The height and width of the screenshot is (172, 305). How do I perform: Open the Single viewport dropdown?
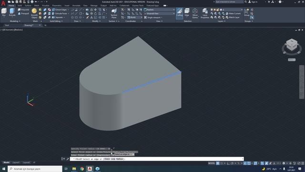pos(153,17)
